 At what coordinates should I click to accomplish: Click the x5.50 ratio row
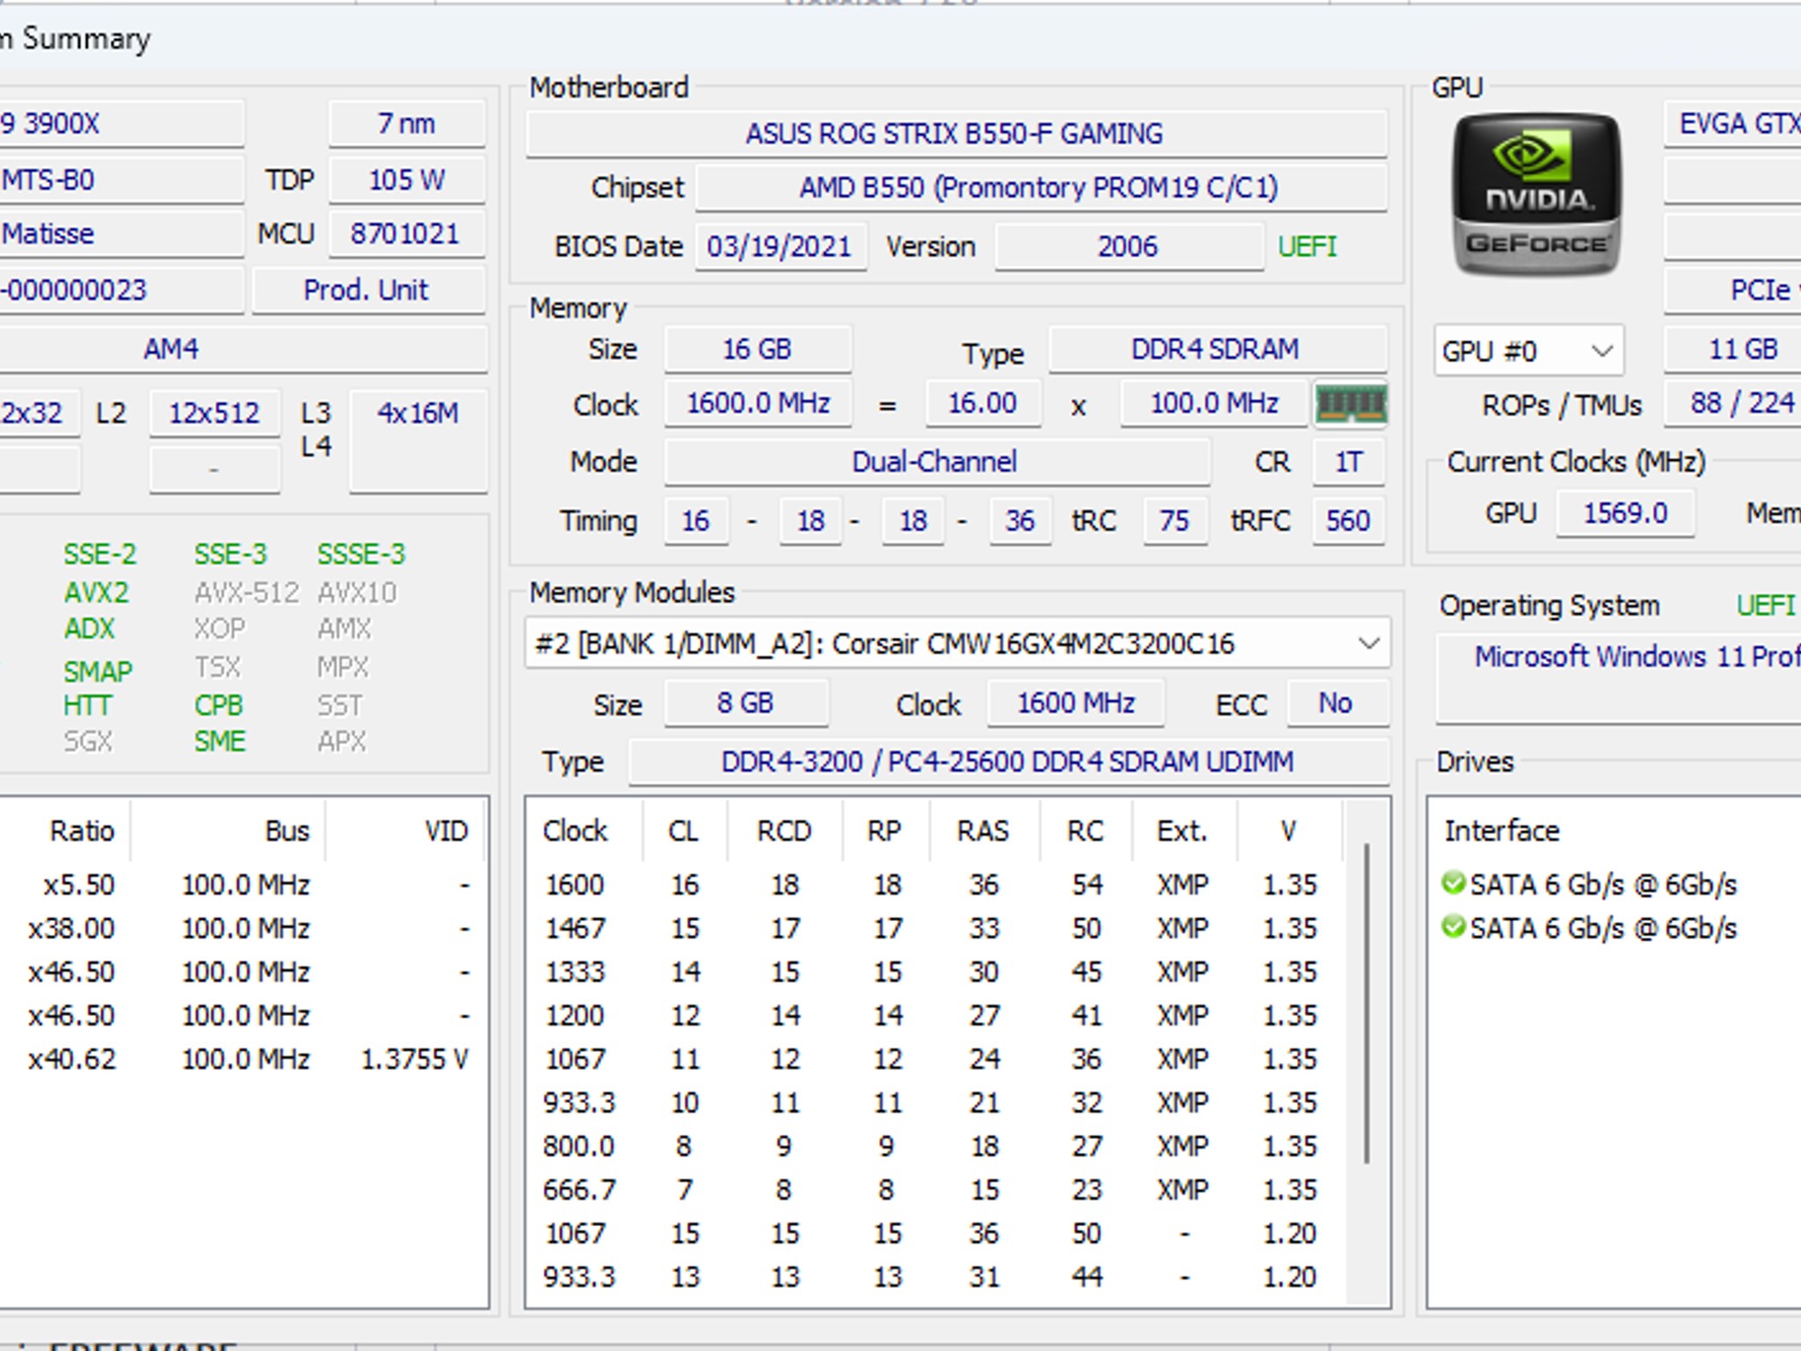coord(244,884)
